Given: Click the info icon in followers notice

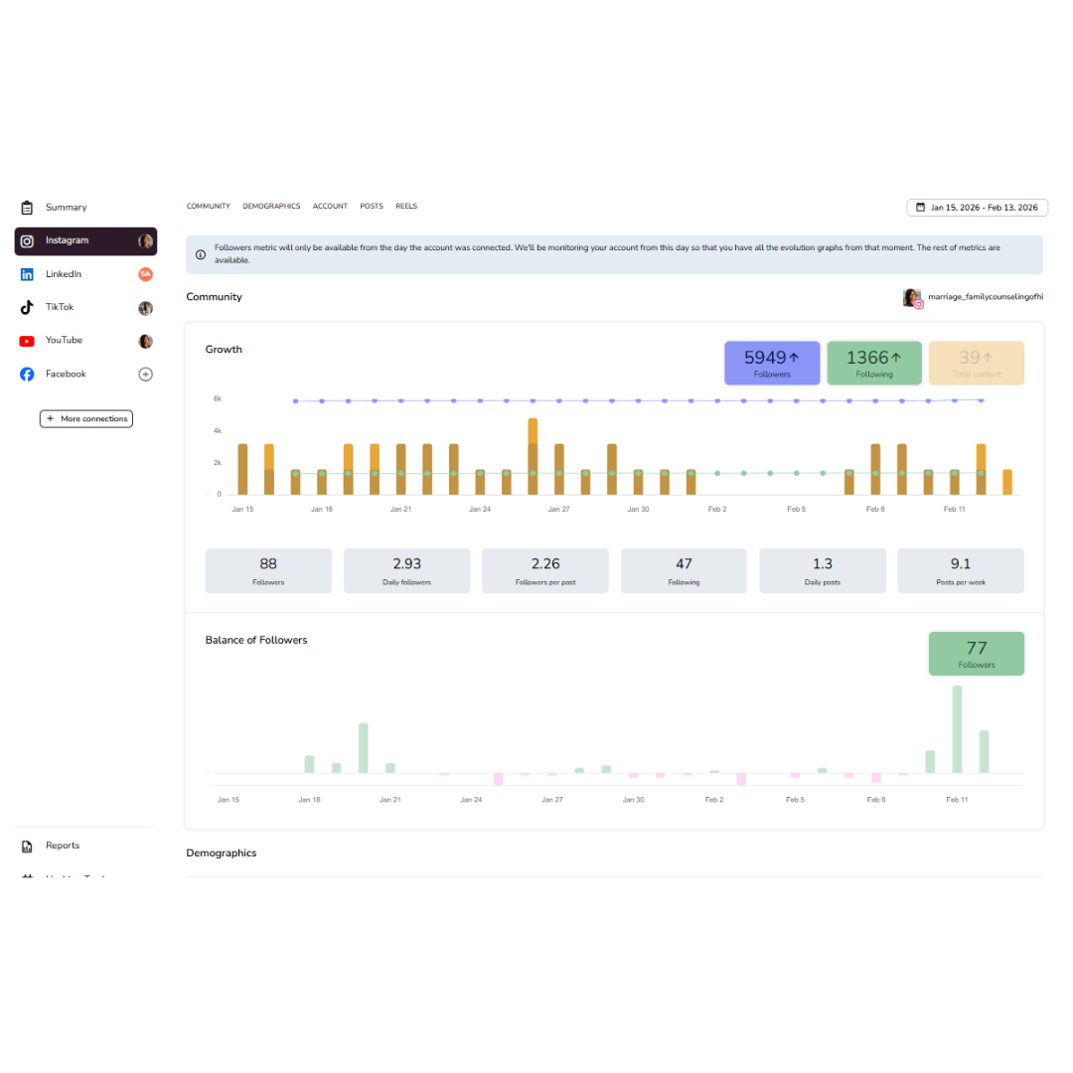Looking at the screenshot, I should (x=201, y=254).
